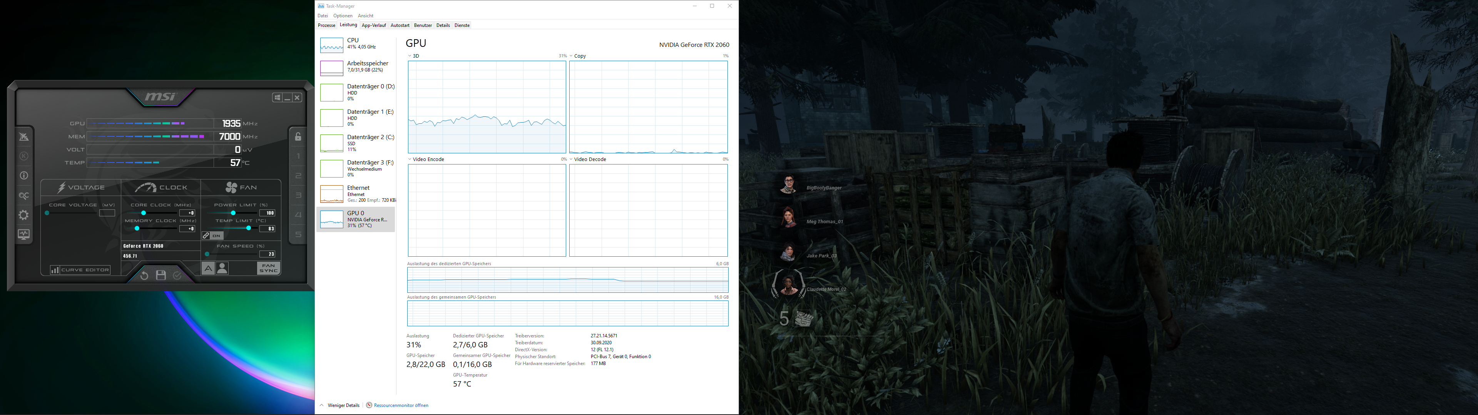Open the OC Scanner in Afterburner
The width and height of the screenshot is (1478, 415).
coord(23,196)
